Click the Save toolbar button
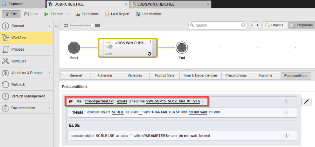The image size is (315, 147). click(31, 14)
